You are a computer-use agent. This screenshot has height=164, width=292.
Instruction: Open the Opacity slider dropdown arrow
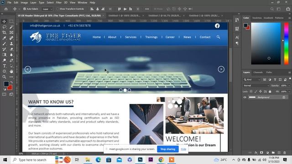pos(289,86)
